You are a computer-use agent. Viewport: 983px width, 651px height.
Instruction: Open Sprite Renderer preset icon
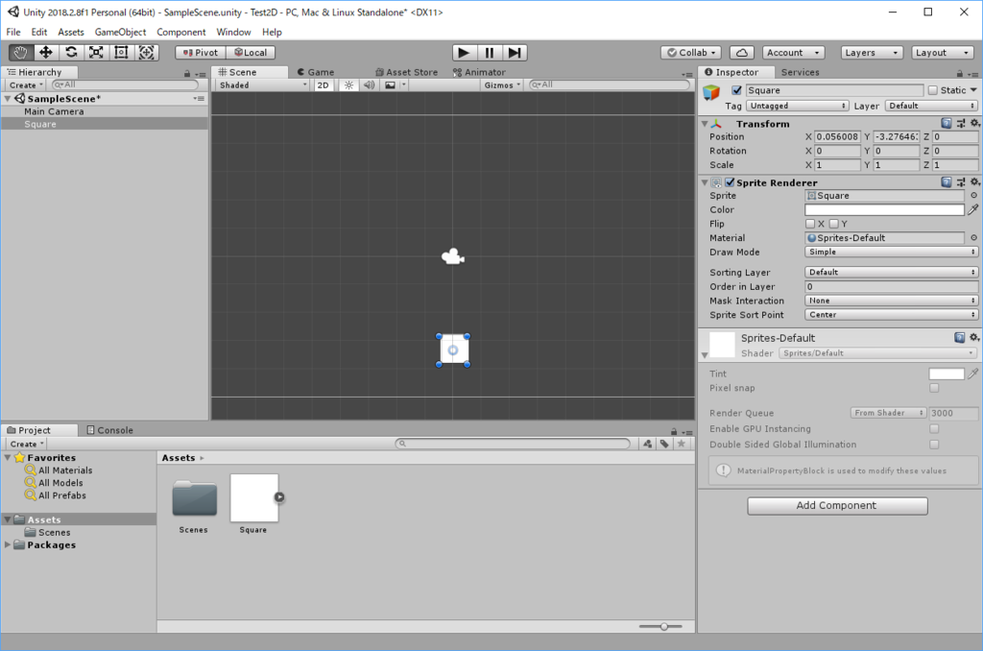tap(960, 182)
